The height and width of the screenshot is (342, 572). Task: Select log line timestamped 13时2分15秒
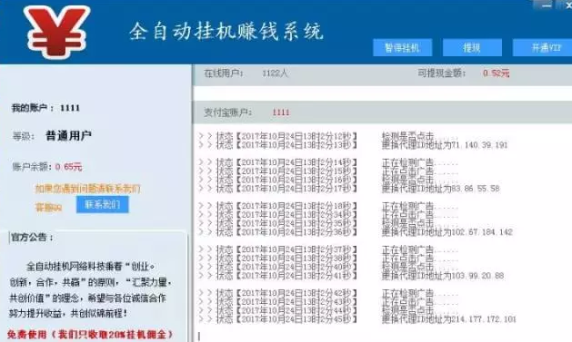328,171
